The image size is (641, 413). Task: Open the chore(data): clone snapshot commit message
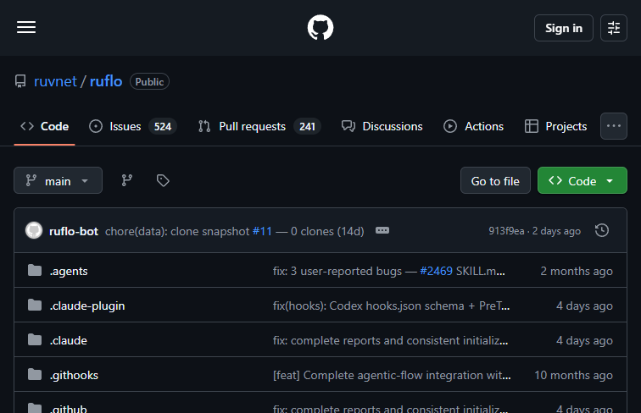177,231
